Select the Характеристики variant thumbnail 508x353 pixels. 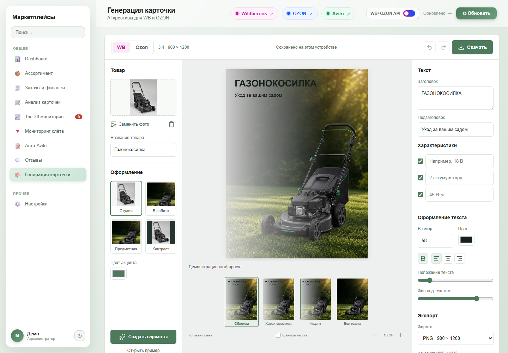279,302
